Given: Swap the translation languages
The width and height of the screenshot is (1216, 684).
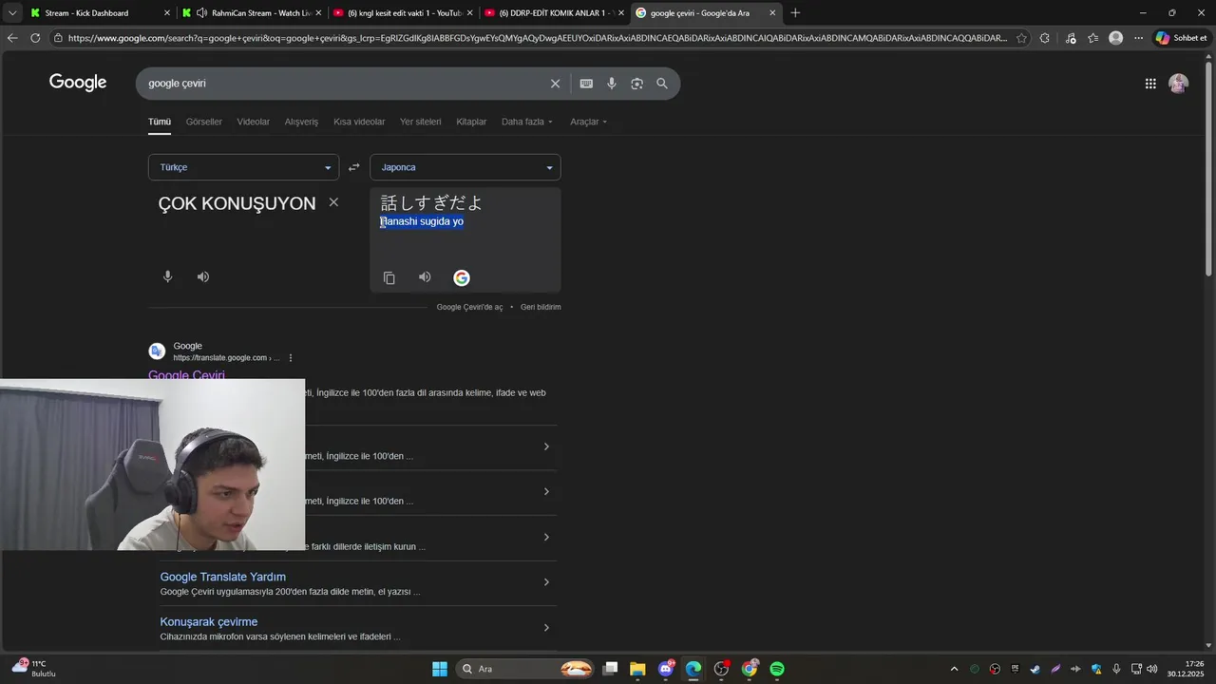Looking at the screenshot, I should click(x=353, y=167).
